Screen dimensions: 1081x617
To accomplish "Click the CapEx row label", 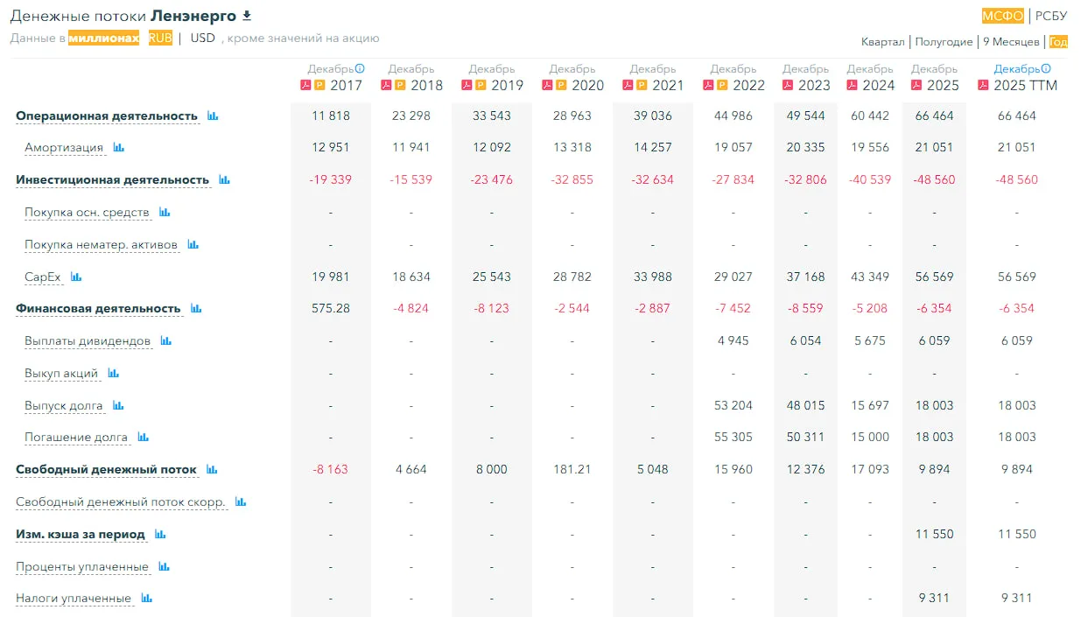I will [x=43, y=277].
